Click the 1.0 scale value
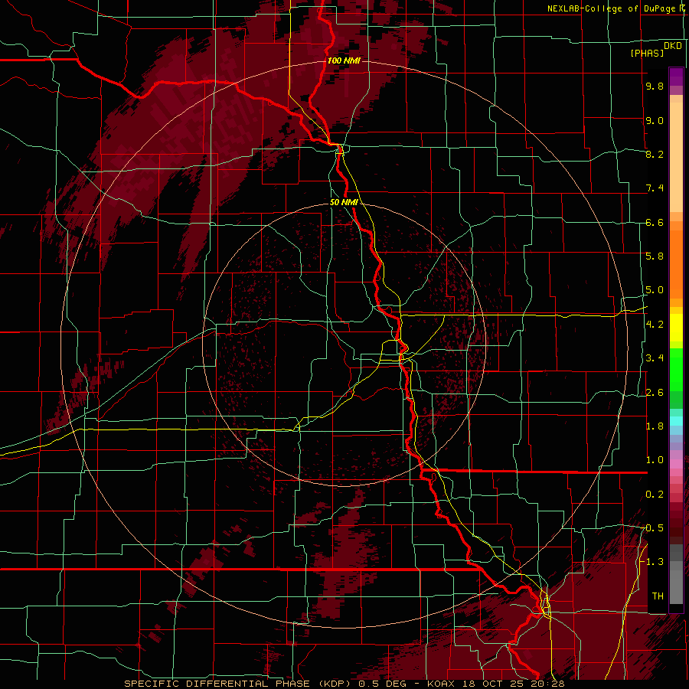The width and height of the screenshot is (689, 689). pyautogui.click(x=655, y=460)
